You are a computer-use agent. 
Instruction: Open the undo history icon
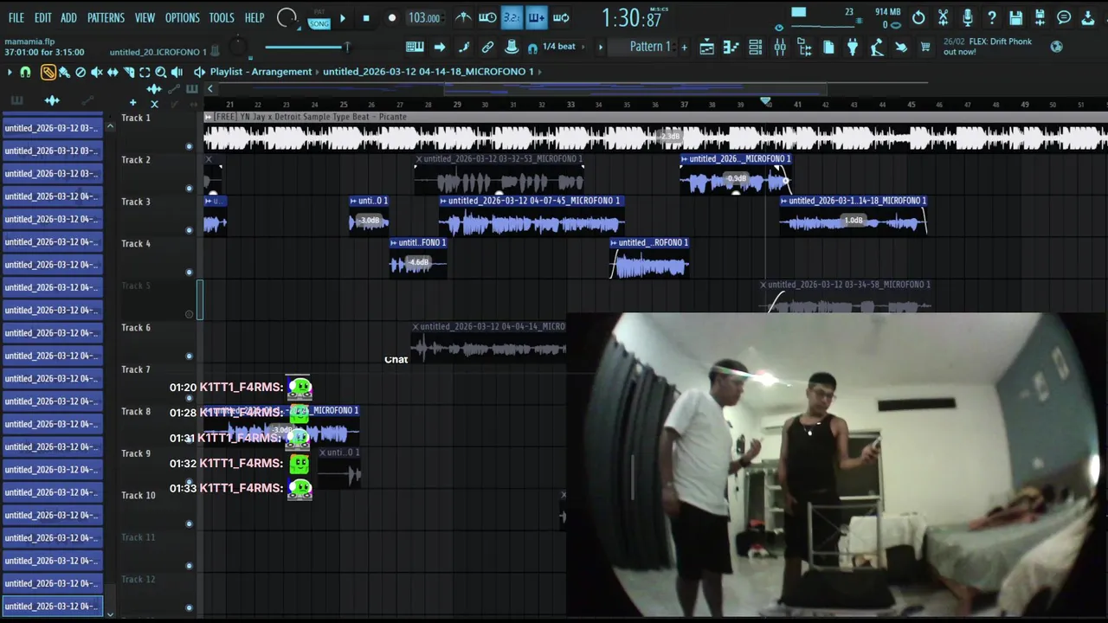coord(918,18)
